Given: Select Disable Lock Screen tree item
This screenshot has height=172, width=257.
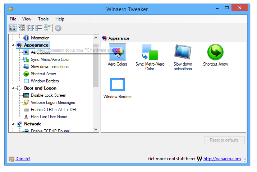Looking at the screenshot, I should [x=49, y=95].
